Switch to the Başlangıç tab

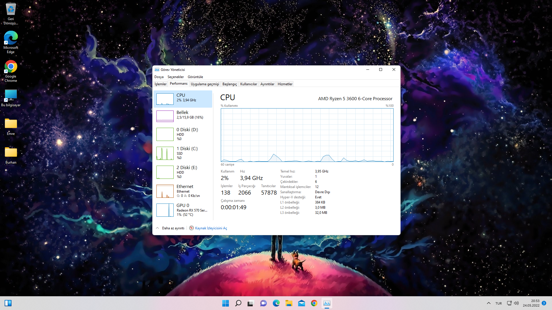[x=229, y=84]
